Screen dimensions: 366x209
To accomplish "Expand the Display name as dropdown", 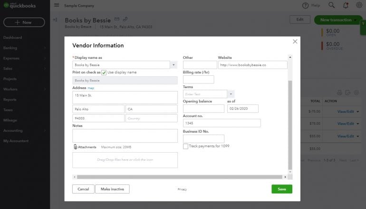I will (173, 65).
